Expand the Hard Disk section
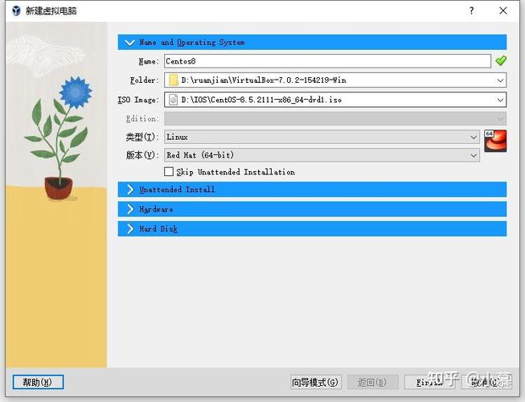Image resolution: width=525 pixels, height=402 pixels. [x=312, y=229]
